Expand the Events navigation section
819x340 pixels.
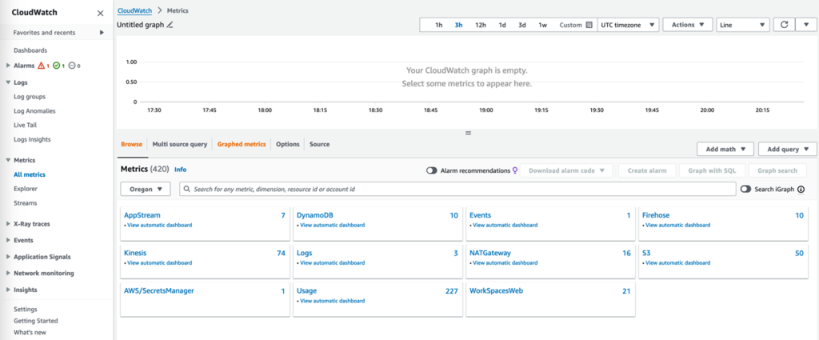pyautogui.click(x=8, y=240)
